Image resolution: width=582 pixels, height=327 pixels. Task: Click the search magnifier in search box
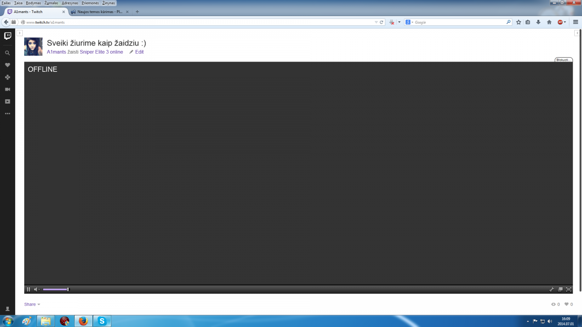(x=509, y=22)
